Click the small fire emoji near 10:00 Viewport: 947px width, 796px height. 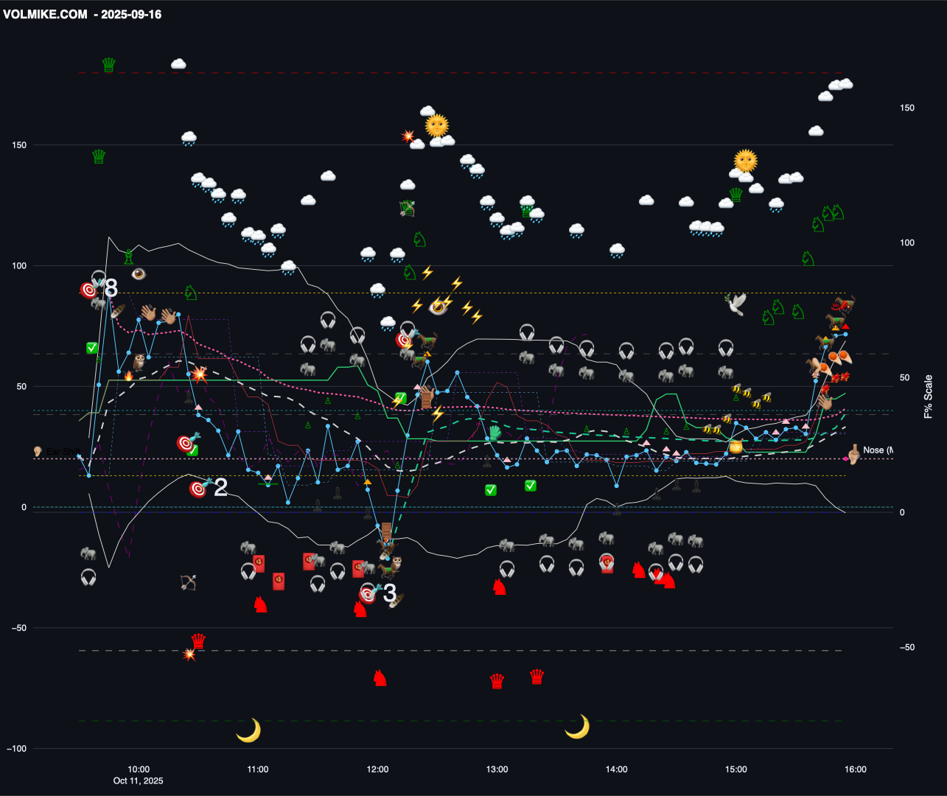click(x=129, y=376)
